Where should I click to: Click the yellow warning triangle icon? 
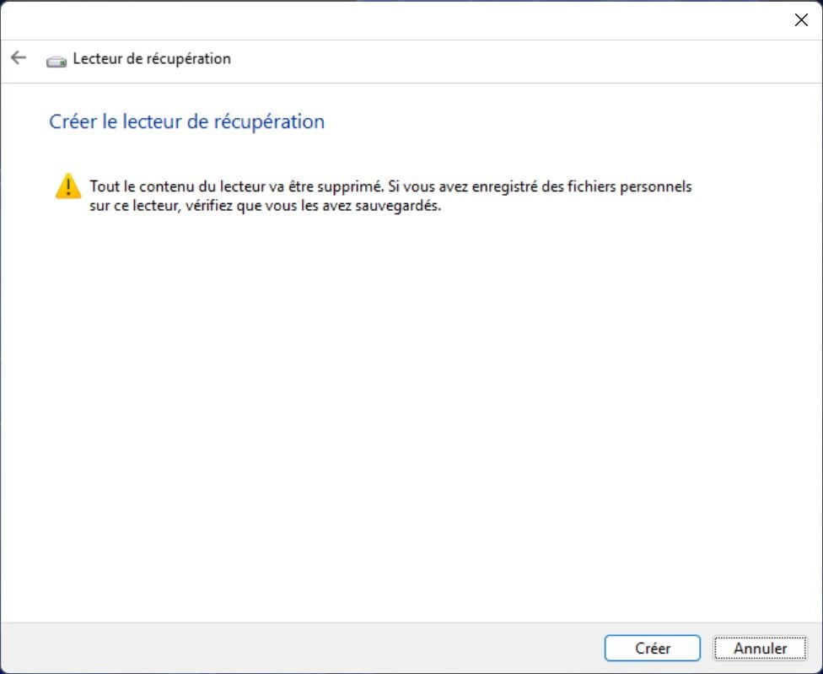coord(67,186)
